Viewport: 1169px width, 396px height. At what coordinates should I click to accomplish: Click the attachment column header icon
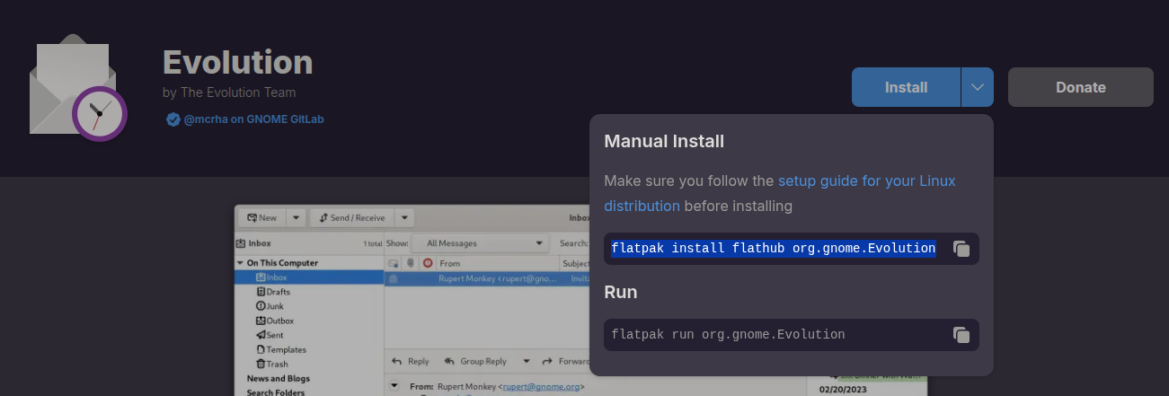pyautogui.click(x=411, y=263)
